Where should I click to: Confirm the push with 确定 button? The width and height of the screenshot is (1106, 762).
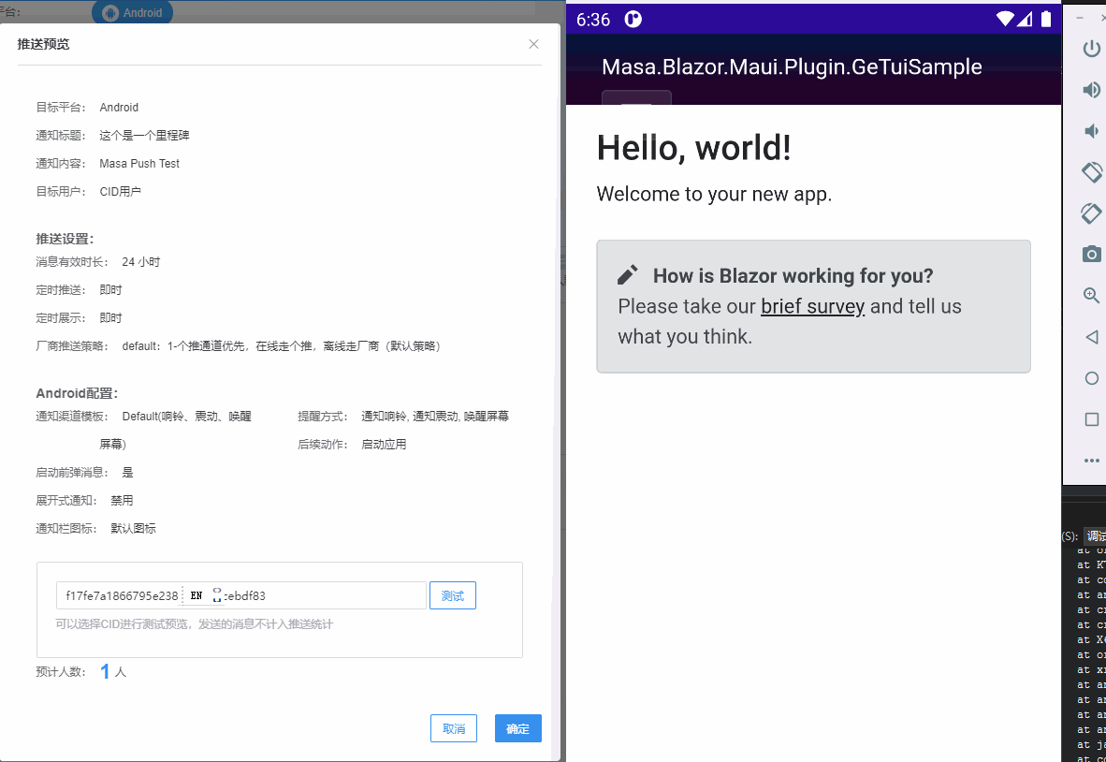click(x=517, y=728)
